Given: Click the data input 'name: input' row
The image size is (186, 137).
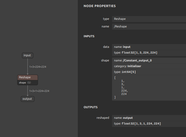Looking at the screenshot, I should point(149,47).
